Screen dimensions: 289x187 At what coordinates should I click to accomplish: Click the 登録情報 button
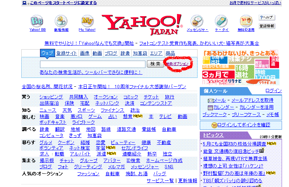(x=267, y=26)
